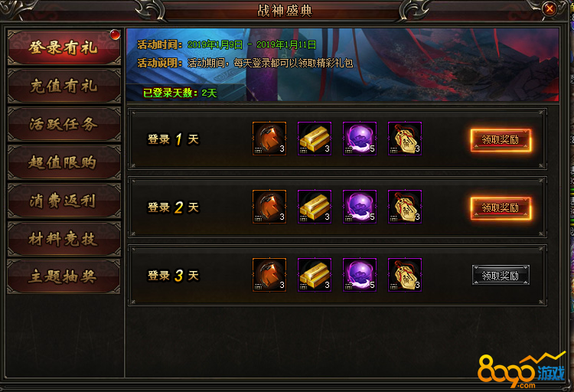Select the gold bars reward in 登录3天 row
This screenshot has width=574, height=392.
[315, 275]
